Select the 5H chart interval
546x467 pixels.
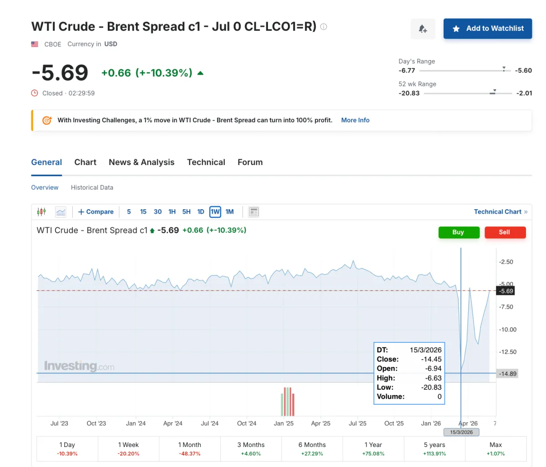coord(187,211)
